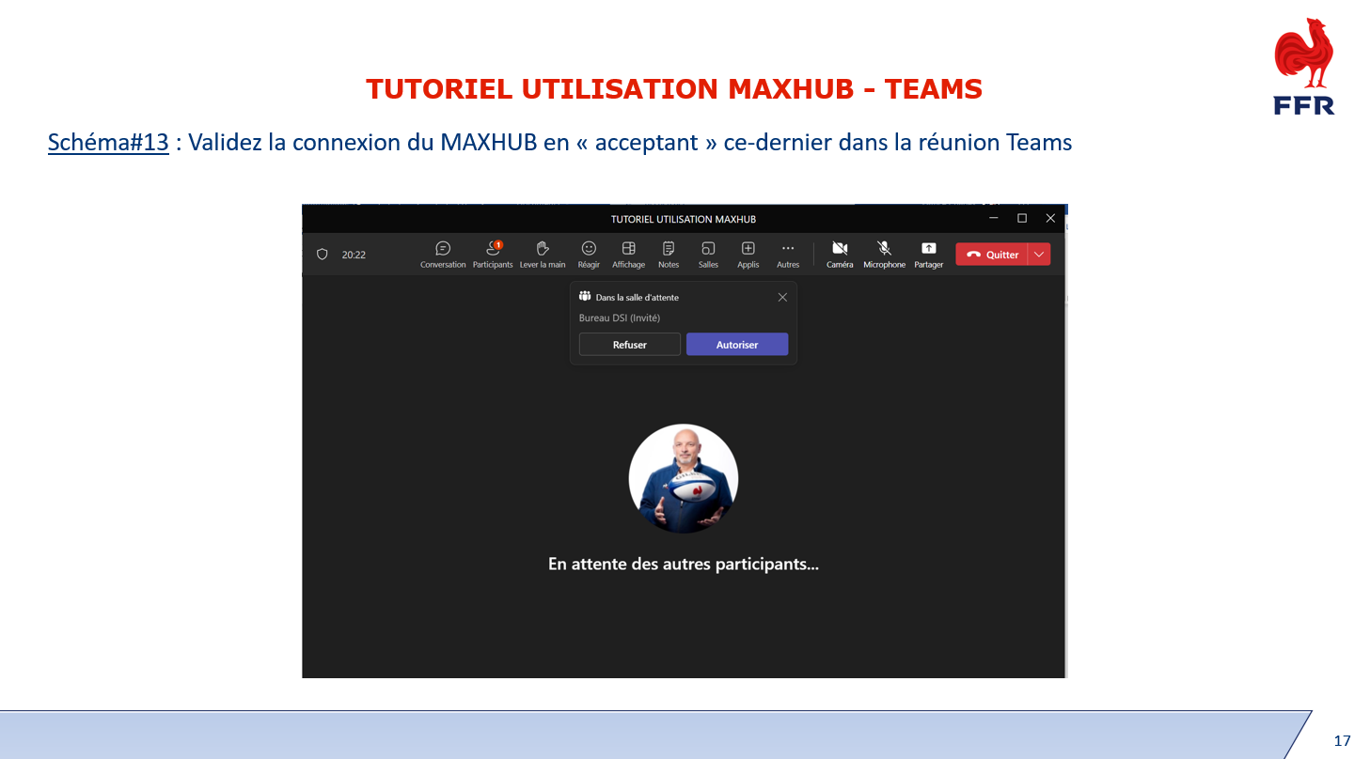This screenshot has height=759, width=1370.
Task: Deny Bureau DSI with Refuser
Action: tap(630, 345)
